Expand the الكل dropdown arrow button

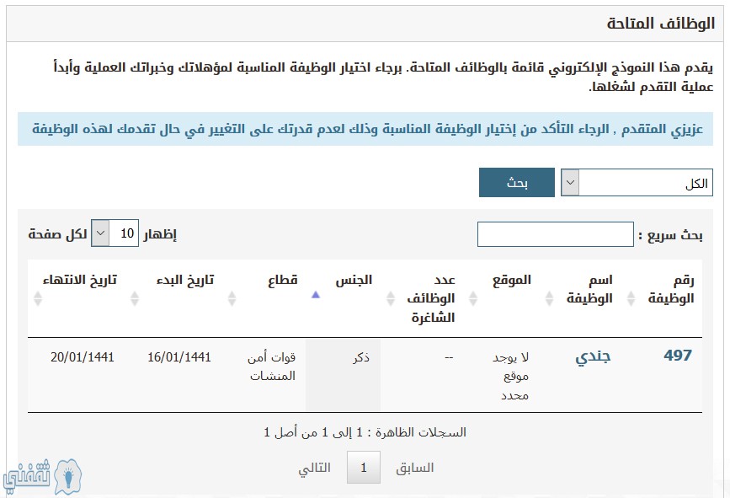coord(570,183)
